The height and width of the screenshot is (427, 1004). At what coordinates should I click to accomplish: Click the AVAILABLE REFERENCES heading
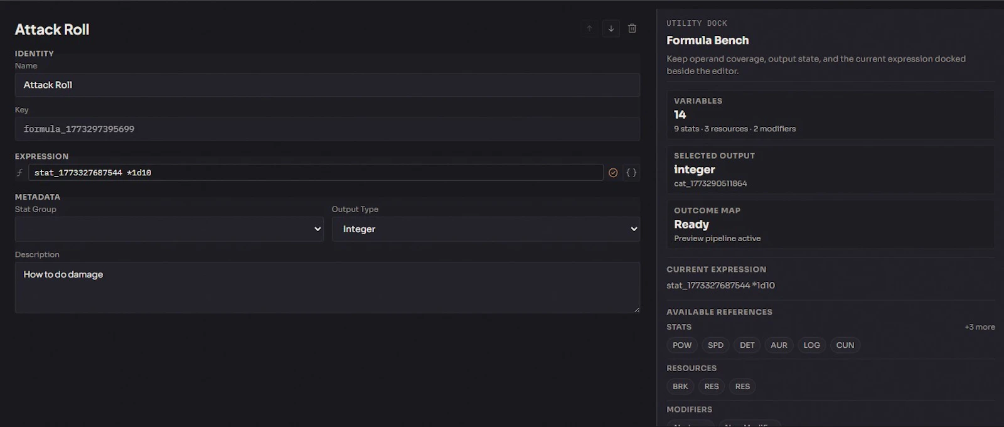click(x=719, y=312)
